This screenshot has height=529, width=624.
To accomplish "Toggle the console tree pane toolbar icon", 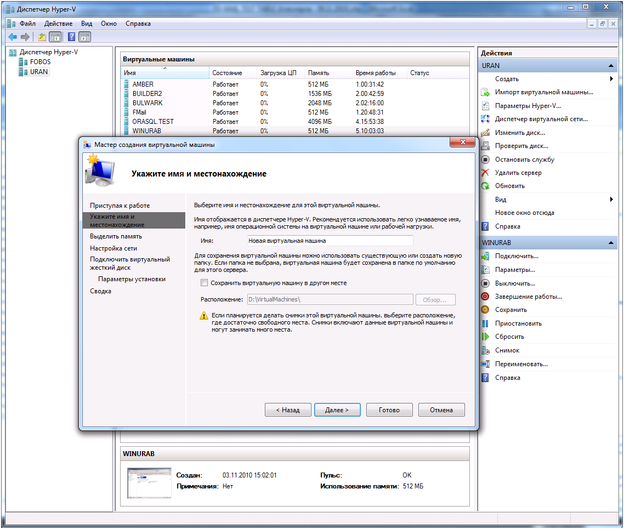I will tap(55, 37).
